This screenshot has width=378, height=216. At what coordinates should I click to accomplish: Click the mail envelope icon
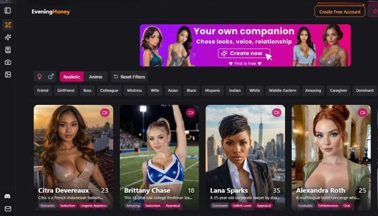point(8,208)
